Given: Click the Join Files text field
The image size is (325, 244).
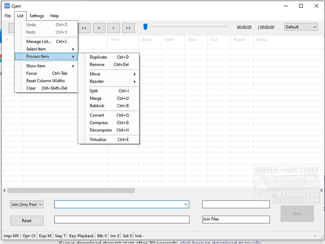Looking at the screenshot, I should 236,219.
